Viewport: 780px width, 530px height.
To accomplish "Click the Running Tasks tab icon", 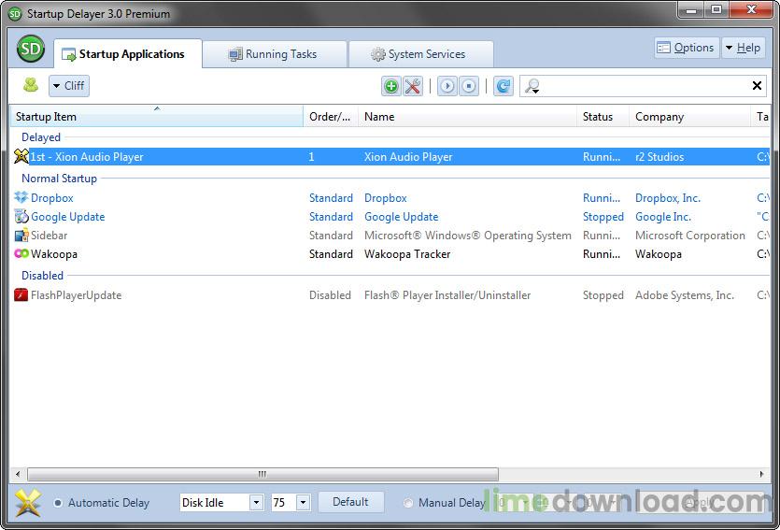I will point(235,54).
